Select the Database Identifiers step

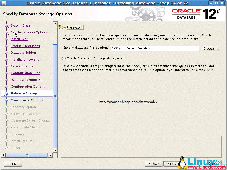coord(26,80)
